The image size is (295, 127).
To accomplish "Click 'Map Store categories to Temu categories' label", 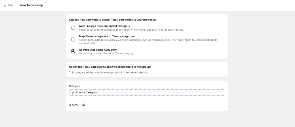I will (x=107, y=36).
